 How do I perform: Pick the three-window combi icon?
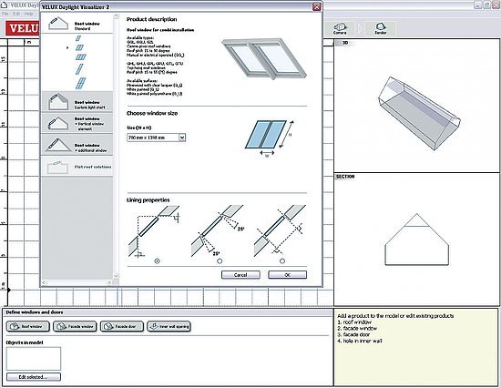[81, 57]
